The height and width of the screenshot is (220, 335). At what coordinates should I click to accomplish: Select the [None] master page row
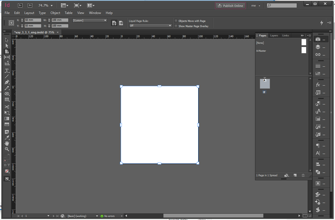pos(282,43)
